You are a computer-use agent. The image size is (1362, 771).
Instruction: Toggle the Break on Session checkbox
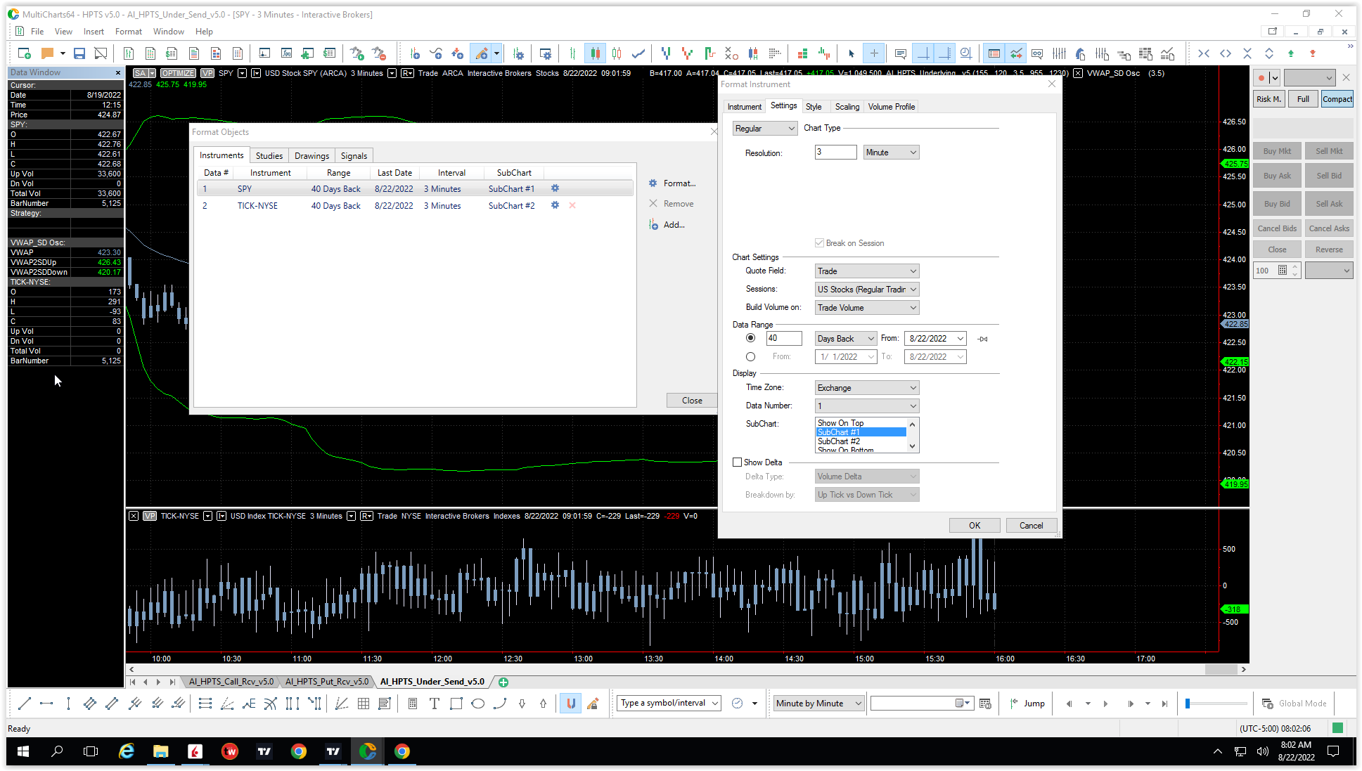(x=819, y=243)
